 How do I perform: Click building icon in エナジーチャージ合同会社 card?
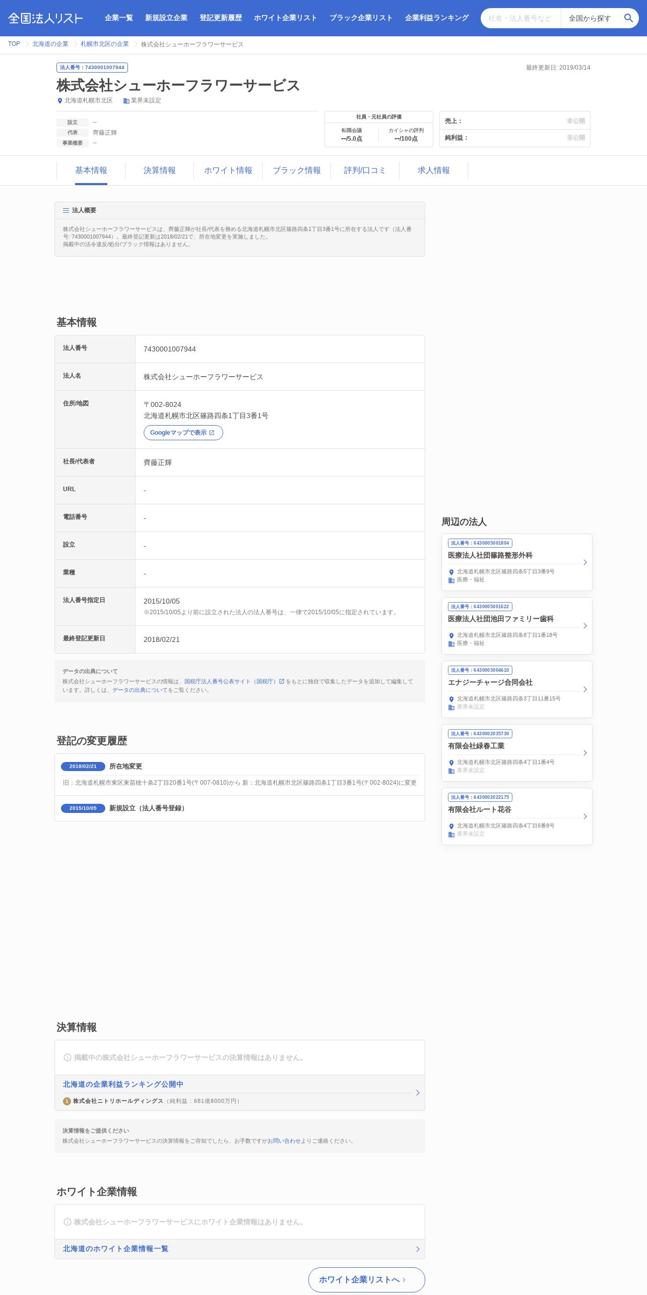pyautogui.click(x=451, y=708)
